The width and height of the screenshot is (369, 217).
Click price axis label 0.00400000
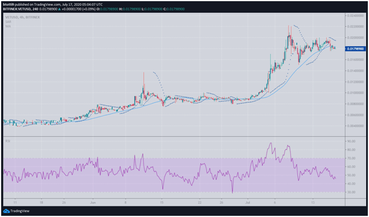tap(355, 126)
